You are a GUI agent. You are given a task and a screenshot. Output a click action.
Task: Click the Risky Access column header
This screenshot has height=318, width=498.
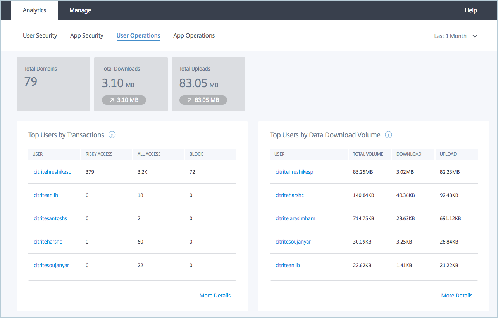tap(99, 154)
